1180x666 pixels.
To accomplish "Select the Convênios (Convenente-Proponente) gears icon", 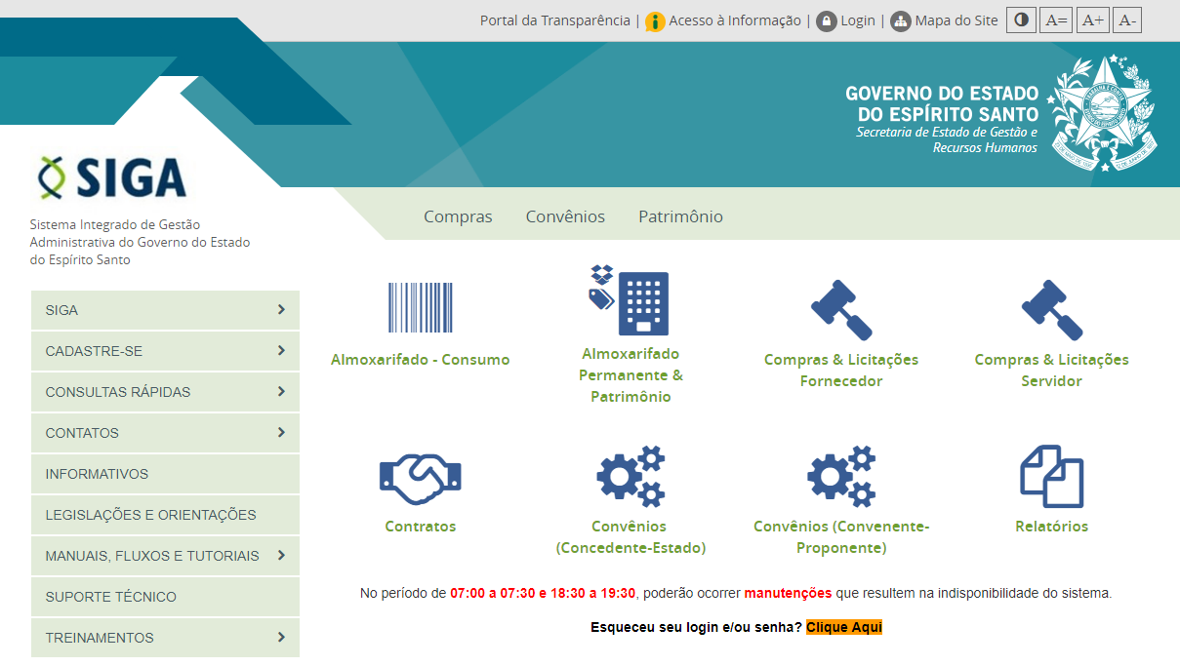I will pos(840,477).
